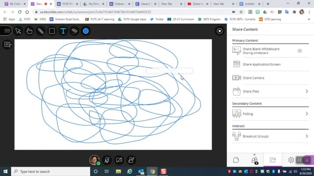This screenshot has width=314, height=176.
Task: Stop sharing the whiteboard
Action: pyautogui.click(x=219, y=31)
